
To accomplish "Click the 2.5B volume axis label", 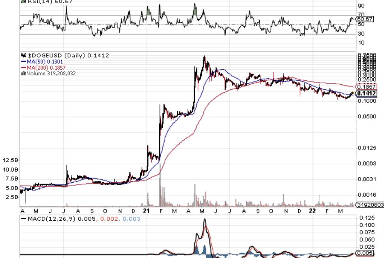I will click(12, 197).
